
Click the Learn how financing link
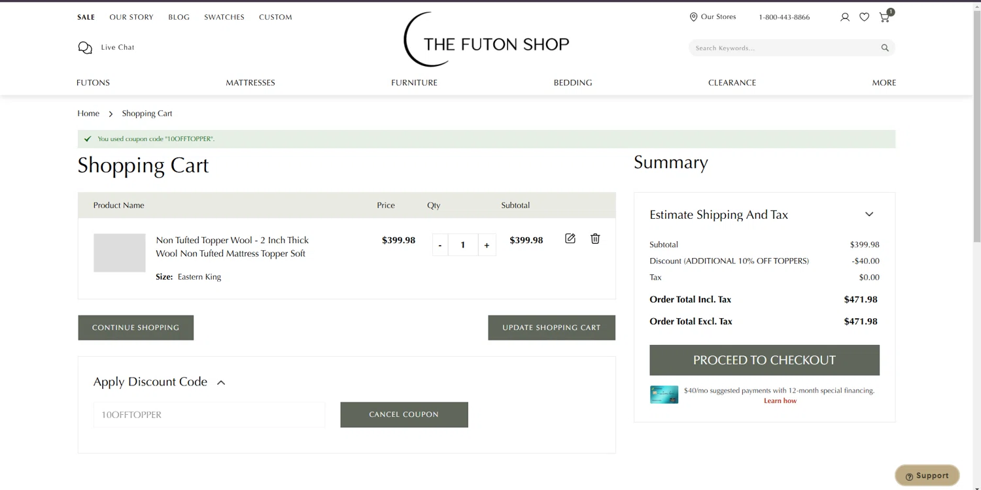[x=780, y=401]
